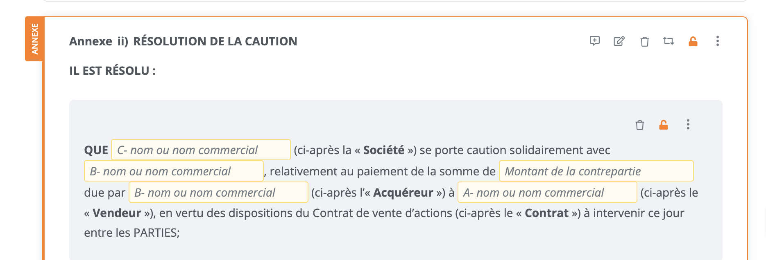Open the Annexe header three-dot menu
766x260 pixels.
pyautogui.click(x=717, y=41)
